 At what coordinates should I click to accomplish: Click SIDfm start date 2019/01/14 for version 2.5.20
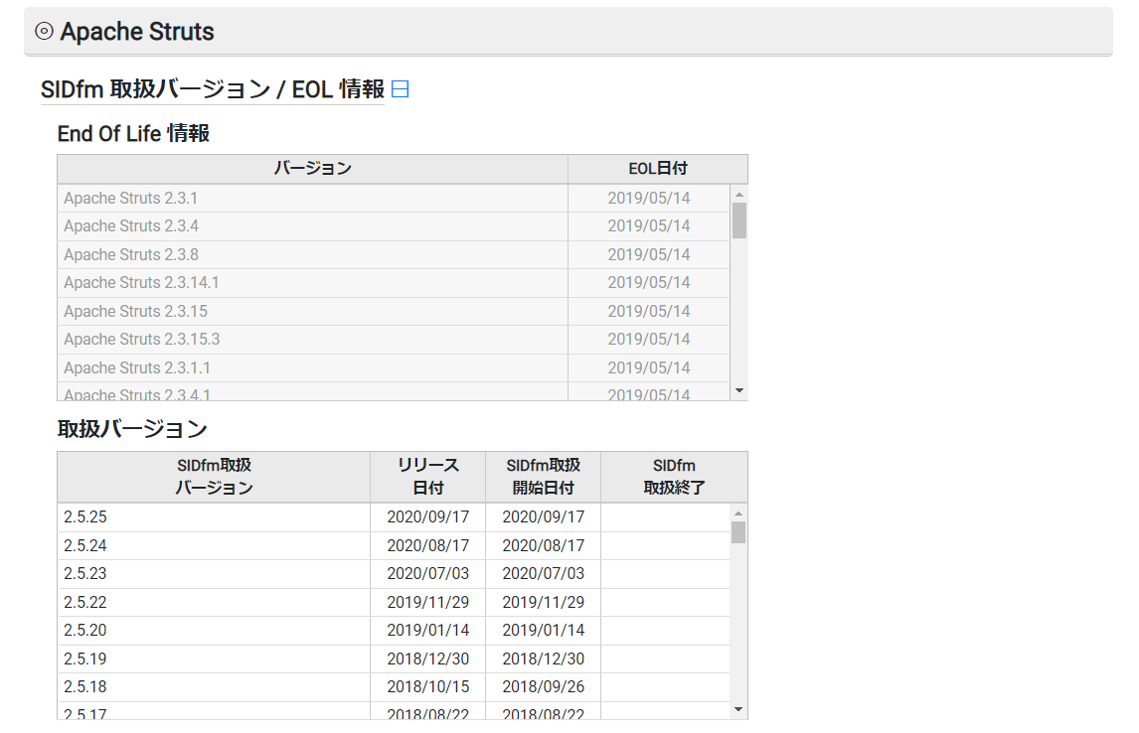pos(544,631)
